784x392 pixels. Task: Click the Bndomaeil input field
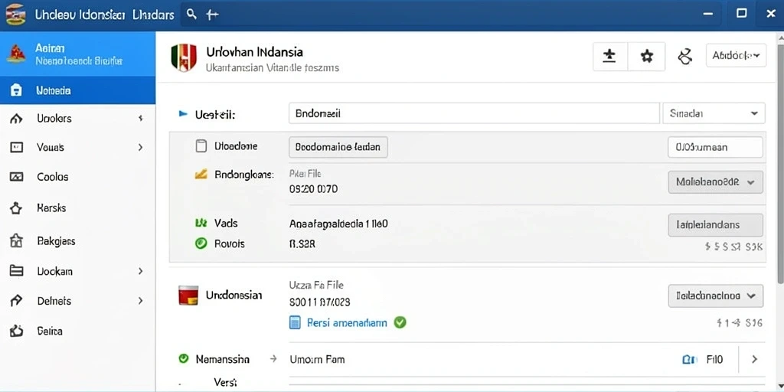(474, 113)
